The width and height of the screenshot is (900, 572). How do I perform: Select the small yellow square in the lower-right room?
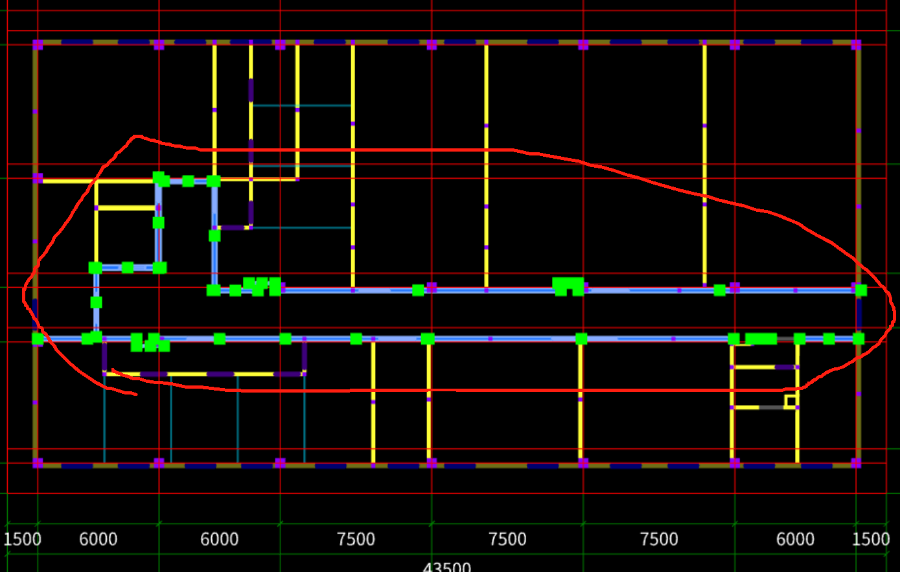point(790,401)
